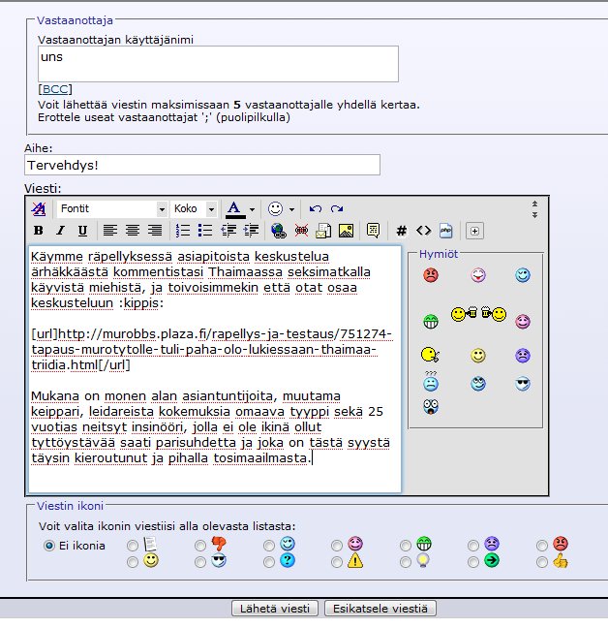
Task: Wrap the selection in code tags with the # icon
Action: click(401, 231)
